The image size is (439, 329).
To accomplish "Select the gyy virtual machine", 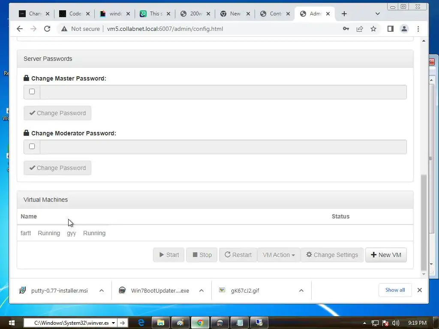I will click(x=72, y=233).
